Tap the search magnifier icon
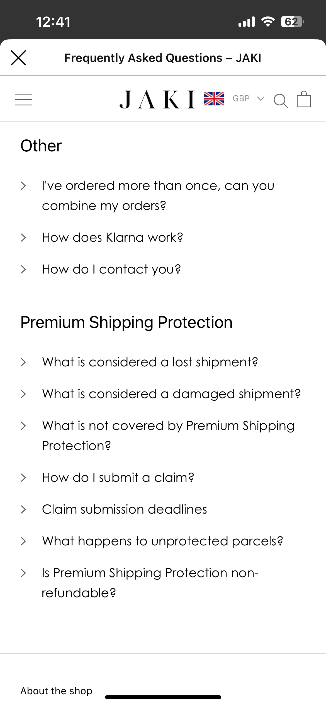This screenshot has width=326, height=706. [x=280, y=100]
